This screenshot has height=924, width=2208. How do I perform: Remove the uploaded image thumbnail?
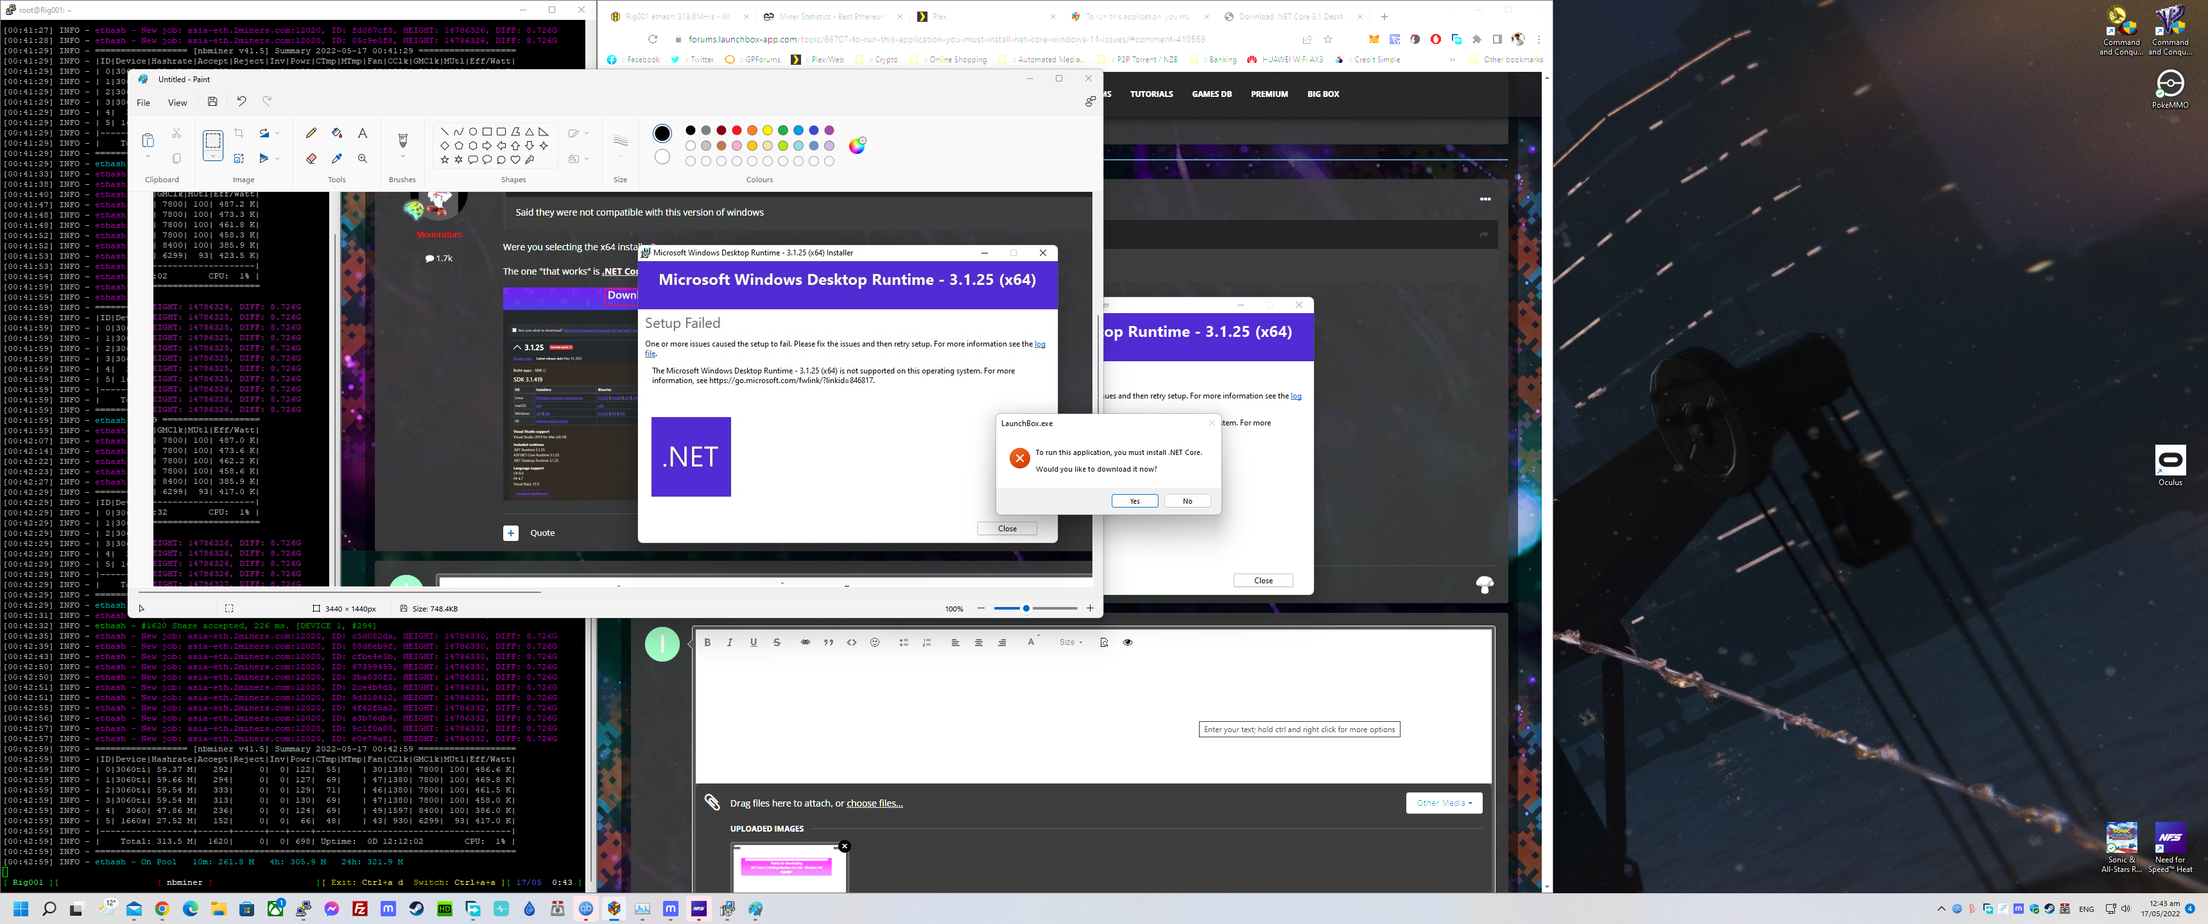coord(844,846)
